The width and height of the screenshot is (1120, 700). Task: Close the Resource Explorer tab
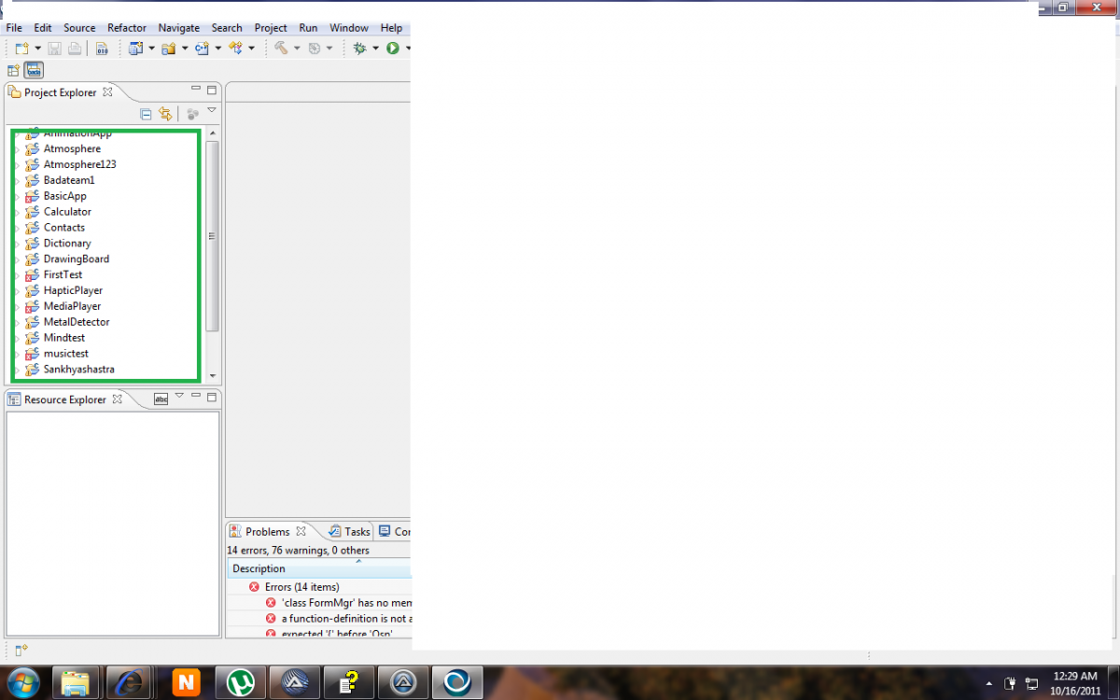(x=117, y=399)
